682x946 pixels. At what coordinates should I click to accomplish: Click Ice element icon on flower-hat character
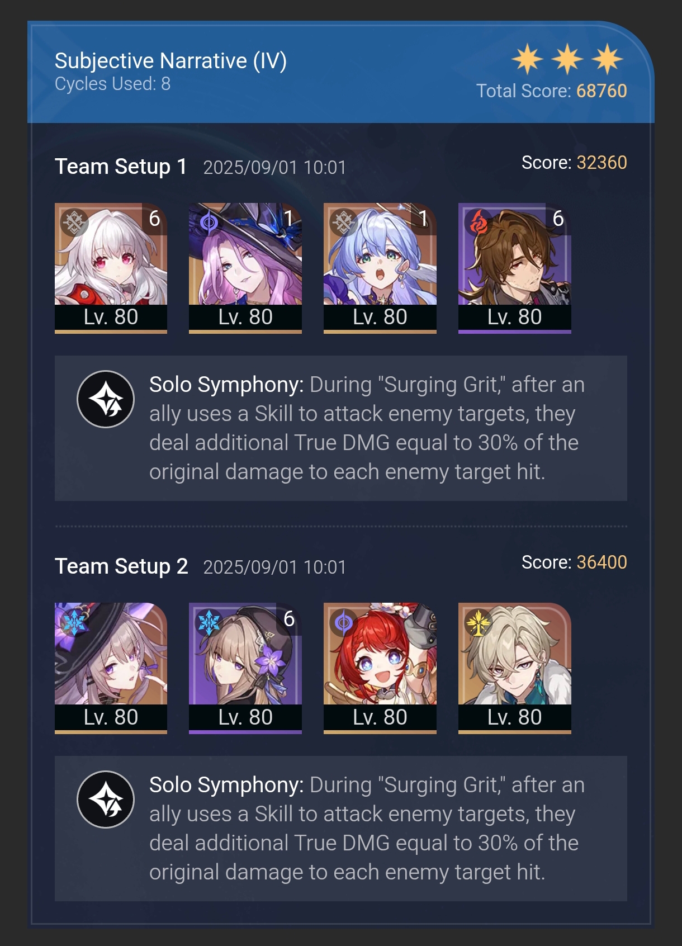[x=209, y=623]
